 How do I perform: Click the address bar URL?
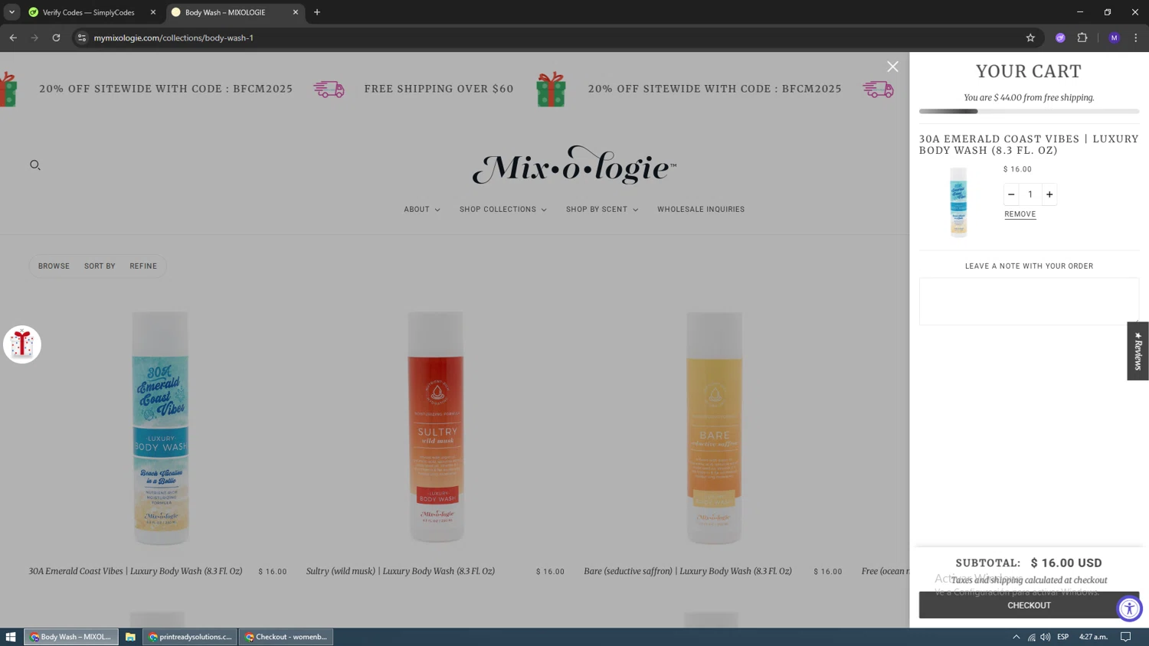174,38
